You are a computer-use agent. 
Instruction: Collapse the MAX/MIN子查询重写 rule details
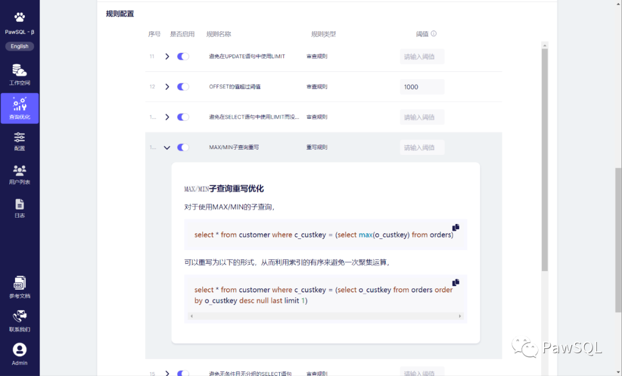click(166, 147)
